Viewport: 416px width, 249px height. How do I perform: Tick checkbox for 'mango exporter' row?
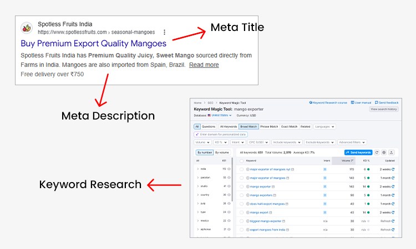click(241, 186)
